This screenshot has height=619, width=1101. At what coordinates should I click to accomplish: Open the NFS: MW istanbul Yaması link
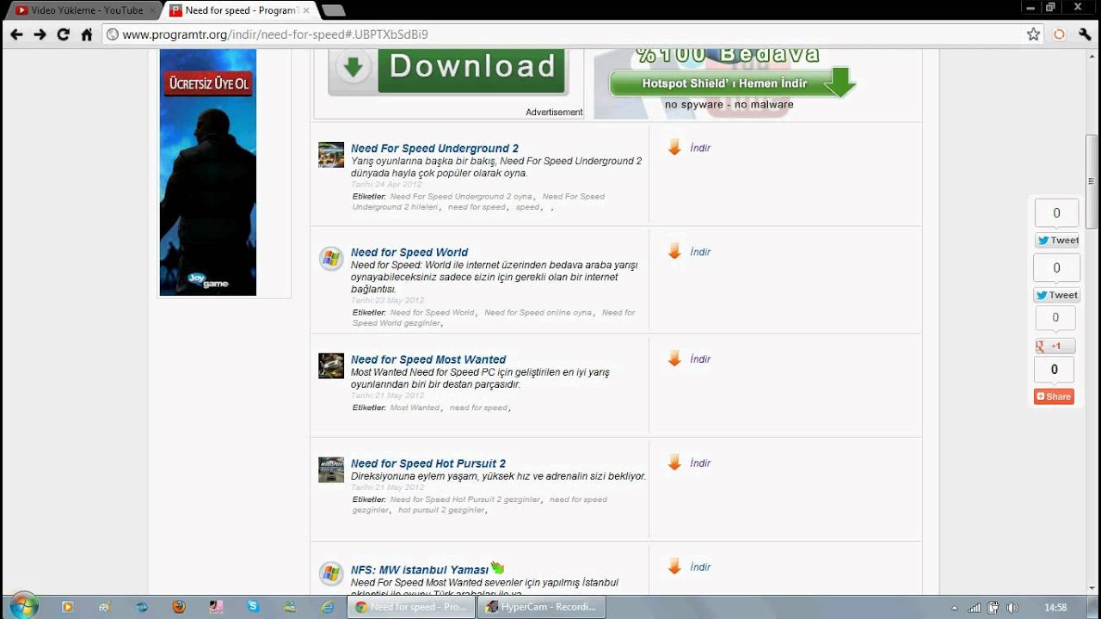click(x=420, y=570)
